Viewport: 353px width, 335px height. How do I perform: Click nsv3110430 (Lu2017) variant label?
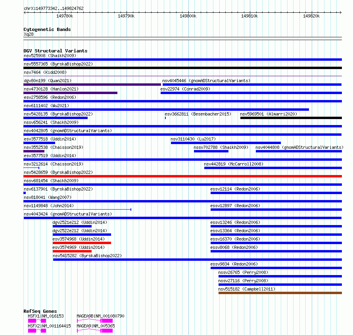(x=193, y=139)
